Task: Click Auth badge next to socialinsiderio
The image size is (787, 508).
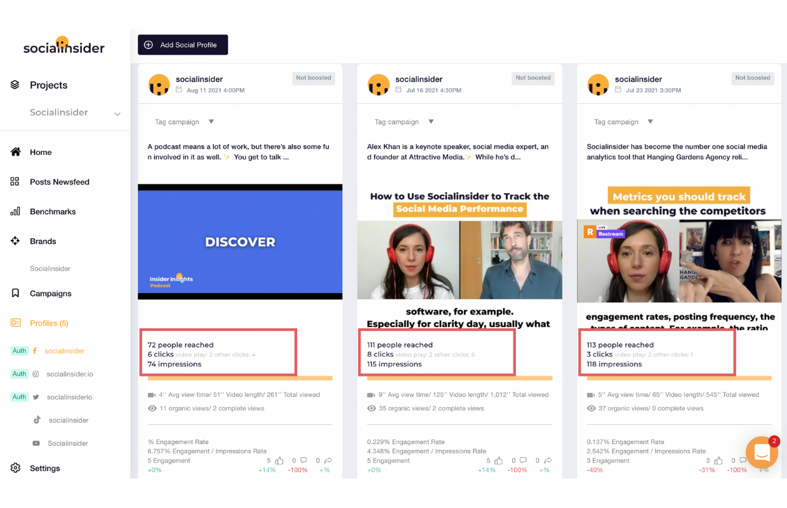Action: (20, 397)
